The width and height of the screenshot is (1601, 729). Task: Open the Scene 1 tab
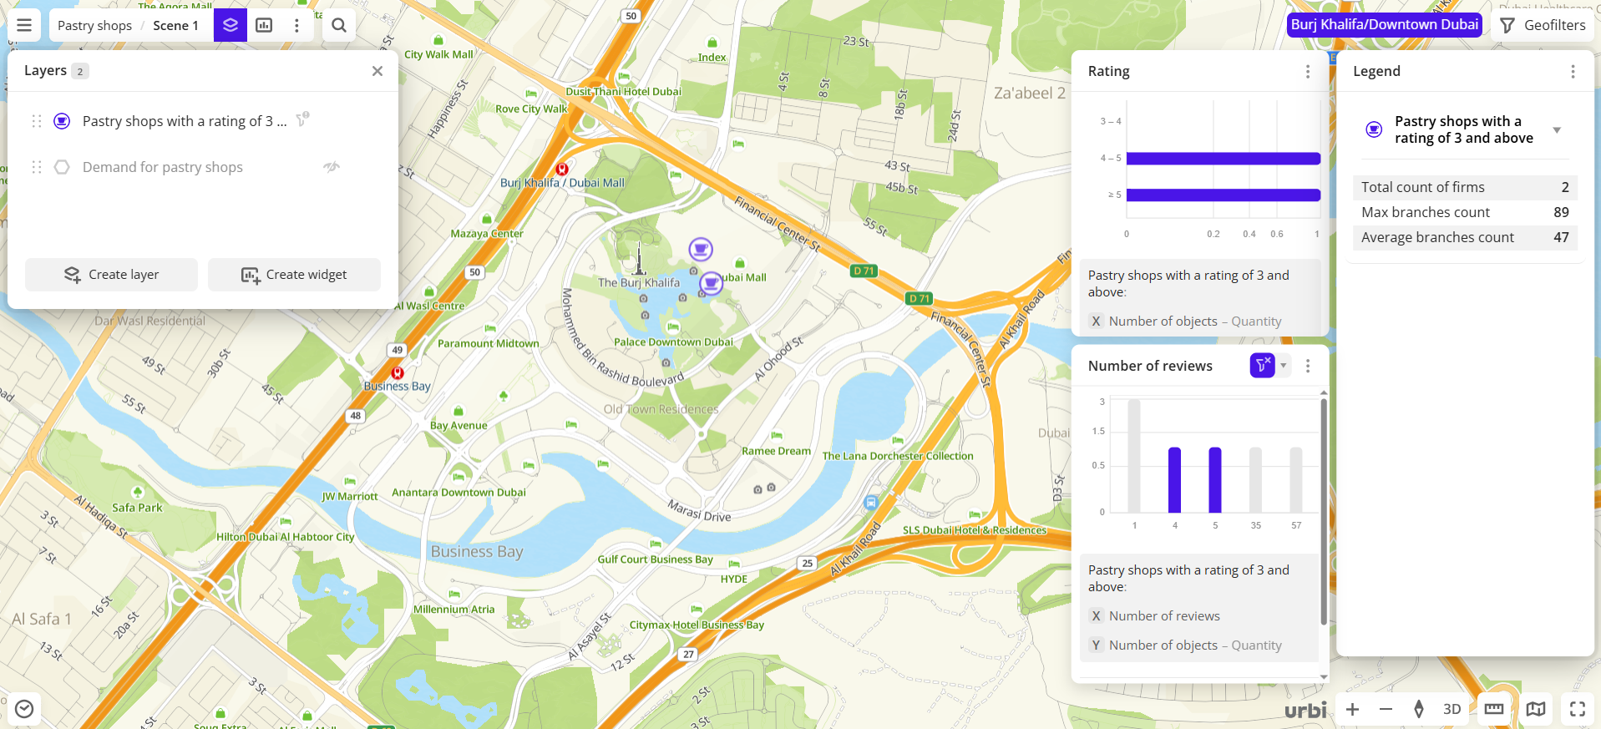pos(175,25)
